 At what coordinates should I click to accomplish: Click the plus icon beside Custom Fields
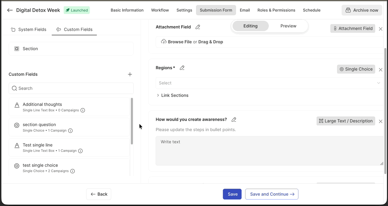[x=130, y=74]
